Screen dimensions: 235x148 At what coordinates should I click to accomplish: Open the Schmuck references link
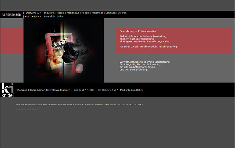pos(110,13)
